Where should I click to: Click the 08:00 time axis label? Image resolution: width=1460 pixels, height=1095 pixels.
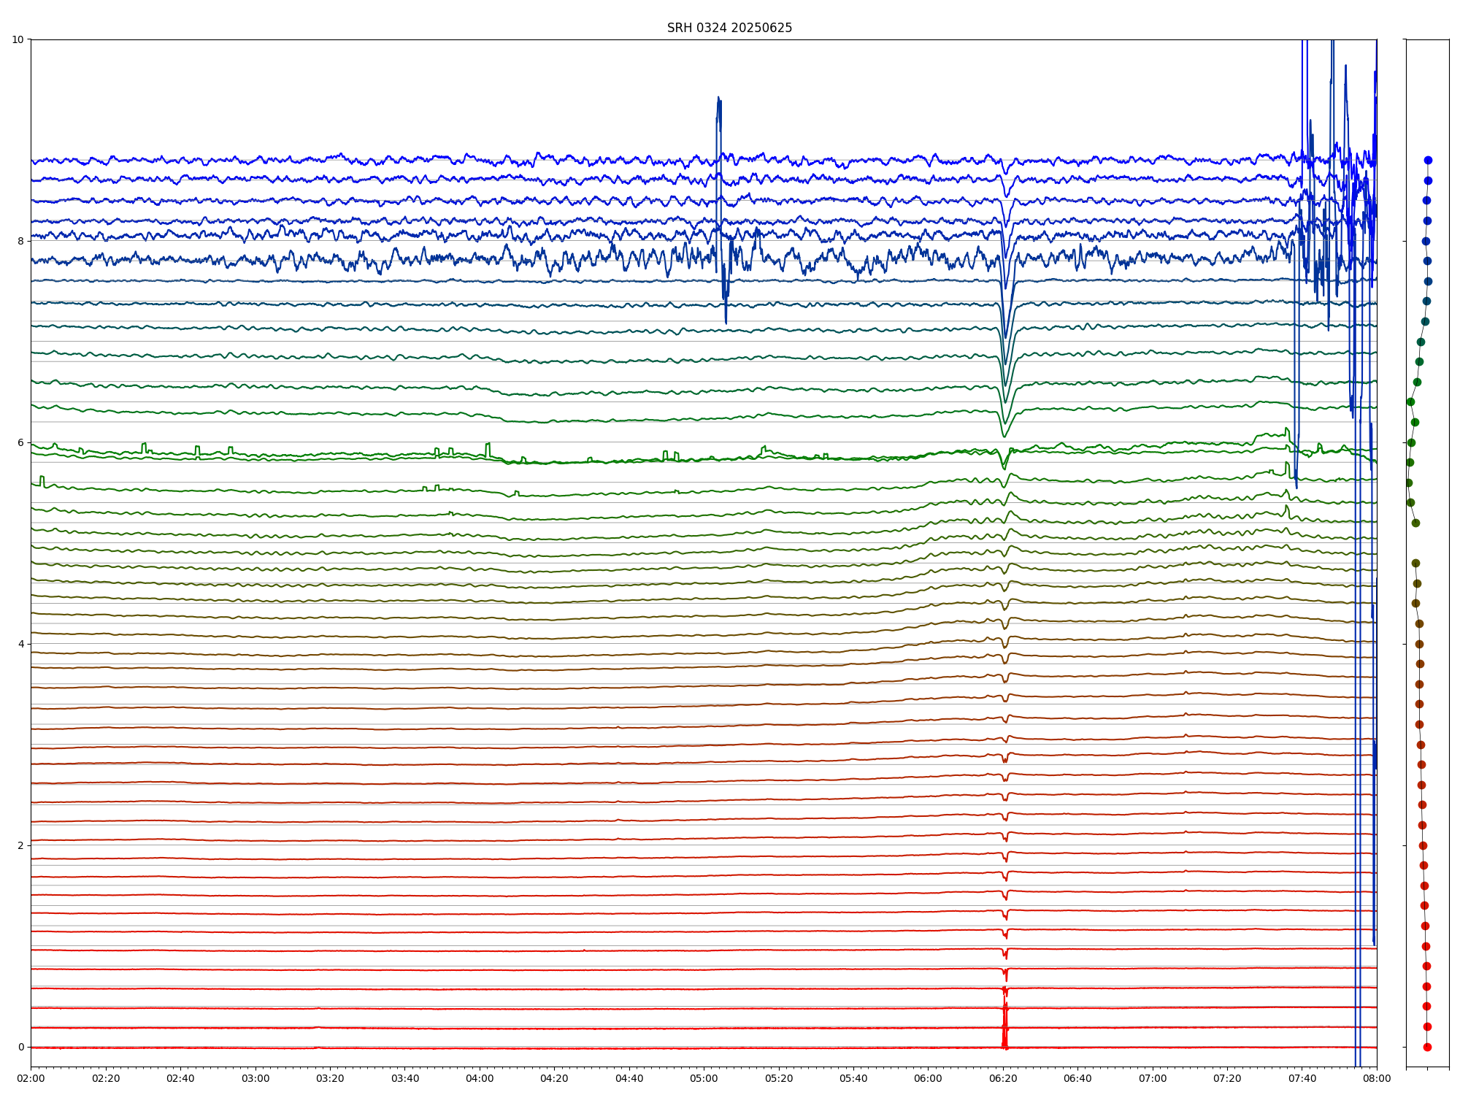click(x=1377, y=1078)
